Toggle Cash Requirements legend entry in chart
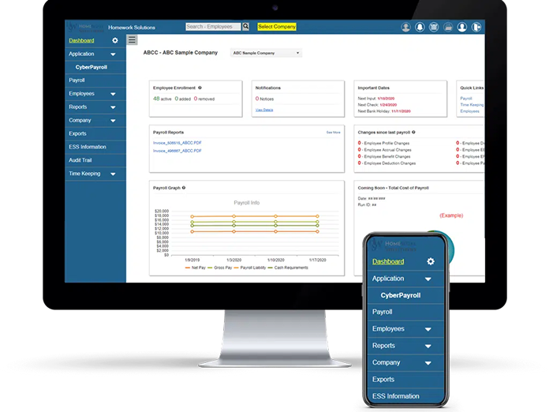The width and height of the screenshot is (549, 412). tap(288, 268)
